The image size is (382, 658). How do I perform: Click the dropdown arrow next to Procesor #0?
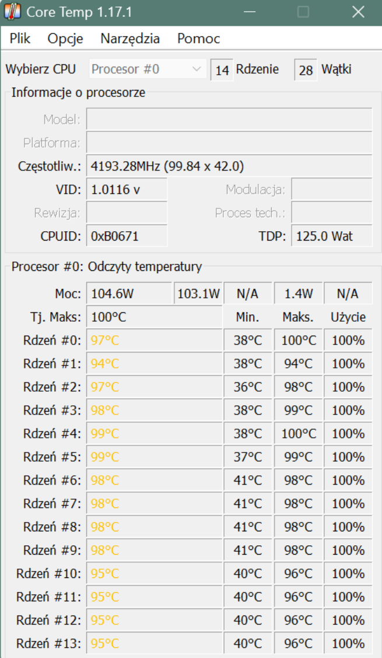pos(196,69)
